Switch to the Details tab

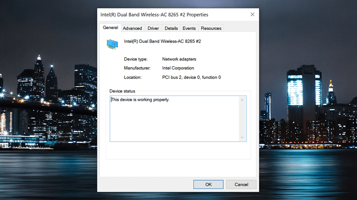(x=171, y=28)
